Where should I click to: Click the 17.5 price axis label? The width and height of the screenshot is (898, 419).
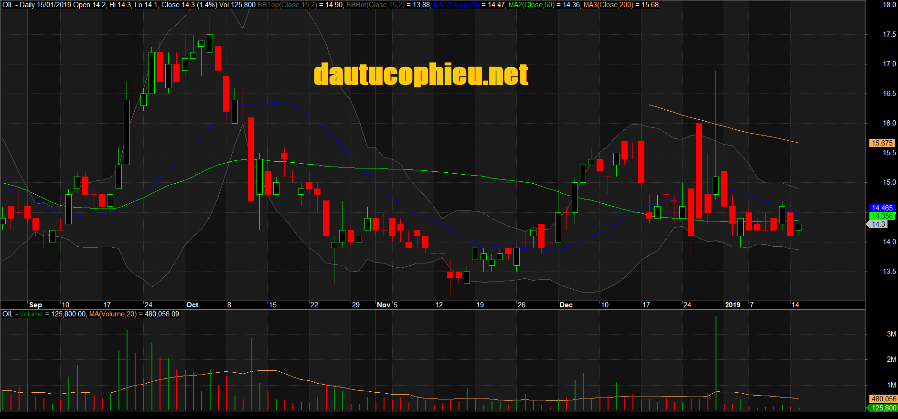tap(889, 34)
